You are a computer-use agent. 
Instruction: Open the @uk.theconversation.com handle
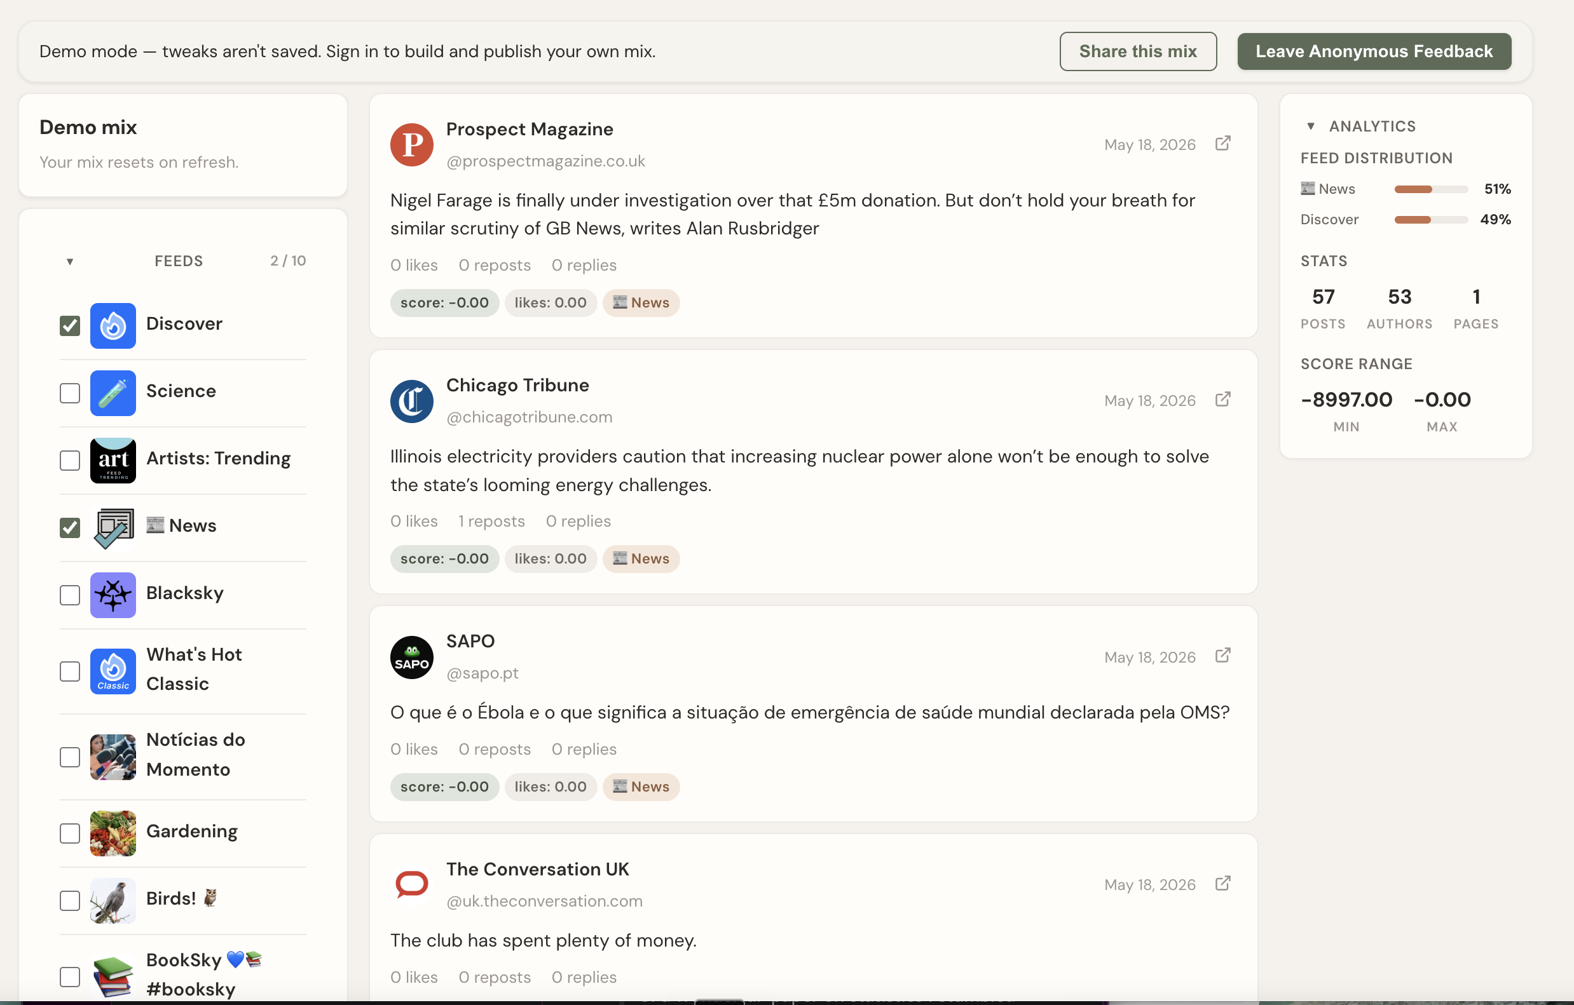tap(545, 901)
